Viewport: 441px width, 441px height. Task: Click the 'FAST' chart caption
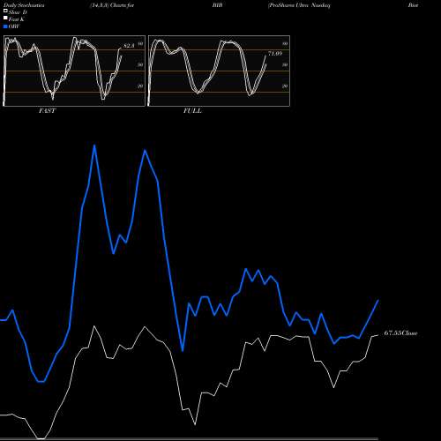point(47,111)
